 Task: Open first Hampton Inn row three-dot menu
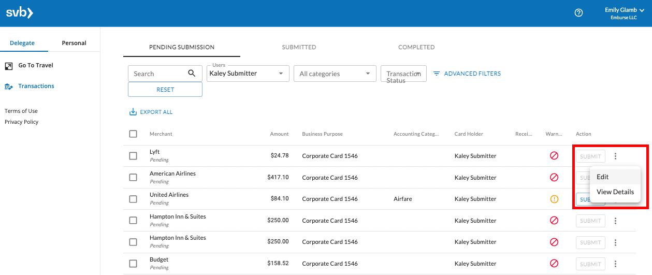coord(615,221)
